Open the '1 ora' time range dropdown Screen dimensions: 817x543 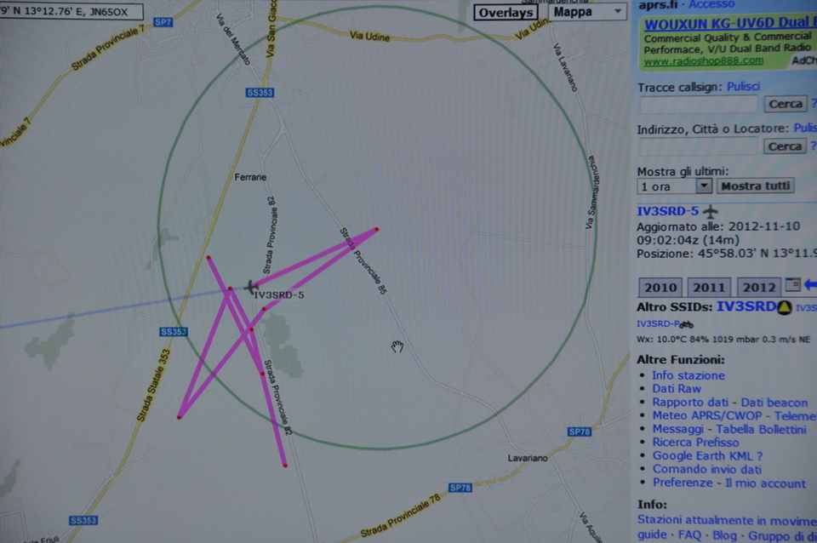(674, 186)
